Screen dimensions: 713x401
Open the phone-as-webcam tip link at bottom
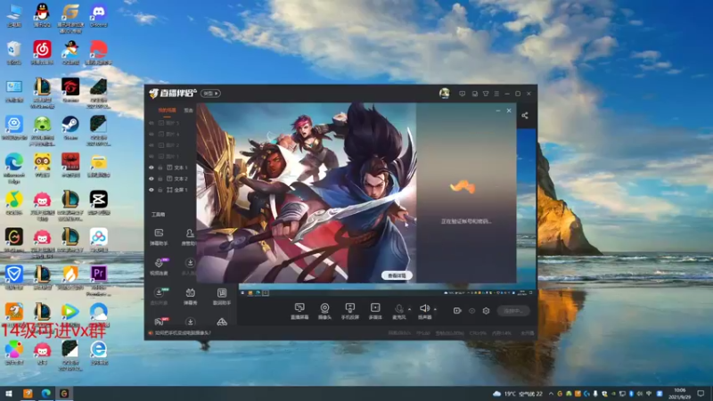(183, 332)
